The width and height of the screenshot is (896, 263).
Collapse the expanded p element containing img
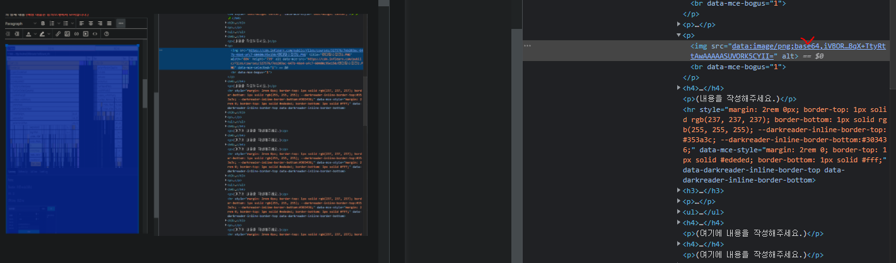tap(679, 35)
